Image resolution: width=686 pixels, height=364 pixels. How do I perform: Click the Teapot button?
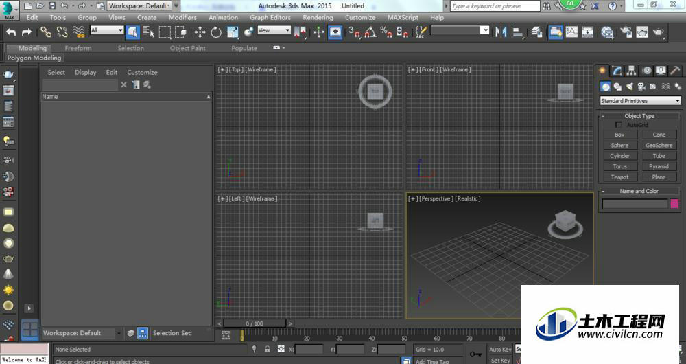(619, 177)
